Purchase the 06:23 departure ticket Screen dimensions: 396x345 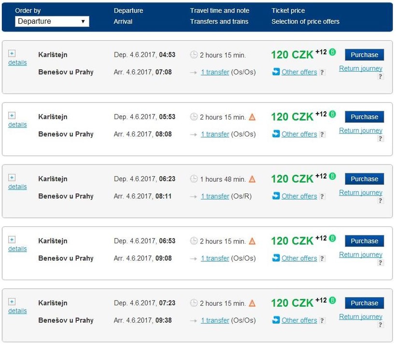click(364, 179)
